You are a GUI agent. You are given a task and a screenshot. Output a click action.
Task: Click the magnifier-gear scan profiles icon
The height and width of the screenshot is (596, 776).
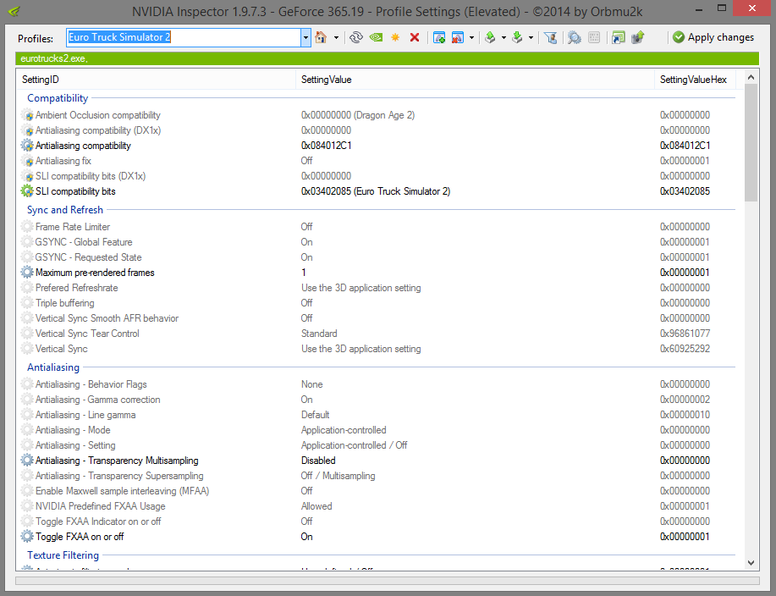point(574,37)
